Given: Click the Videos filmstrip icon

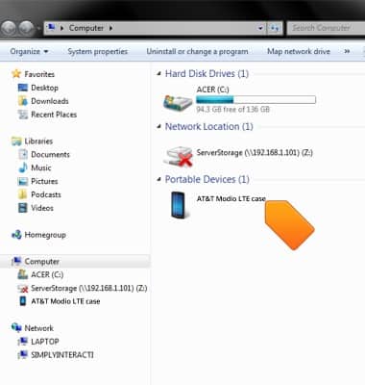Looking at the screenshot, I should (23, 208).
